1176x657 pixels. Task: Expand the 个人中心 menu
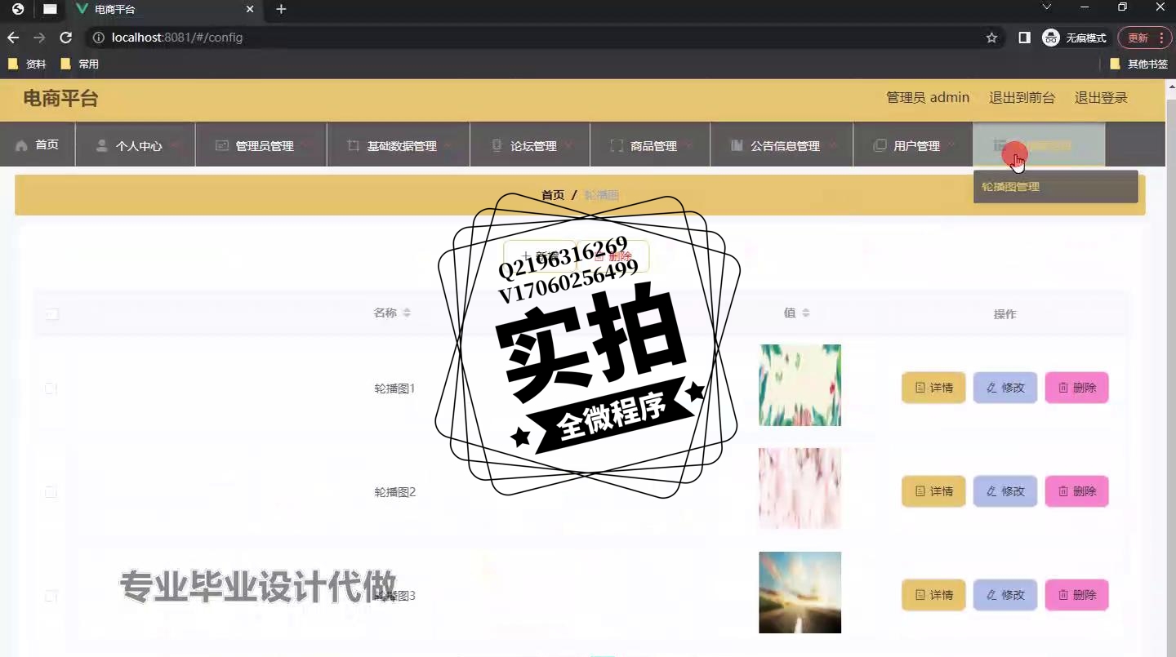pos(135,144)
